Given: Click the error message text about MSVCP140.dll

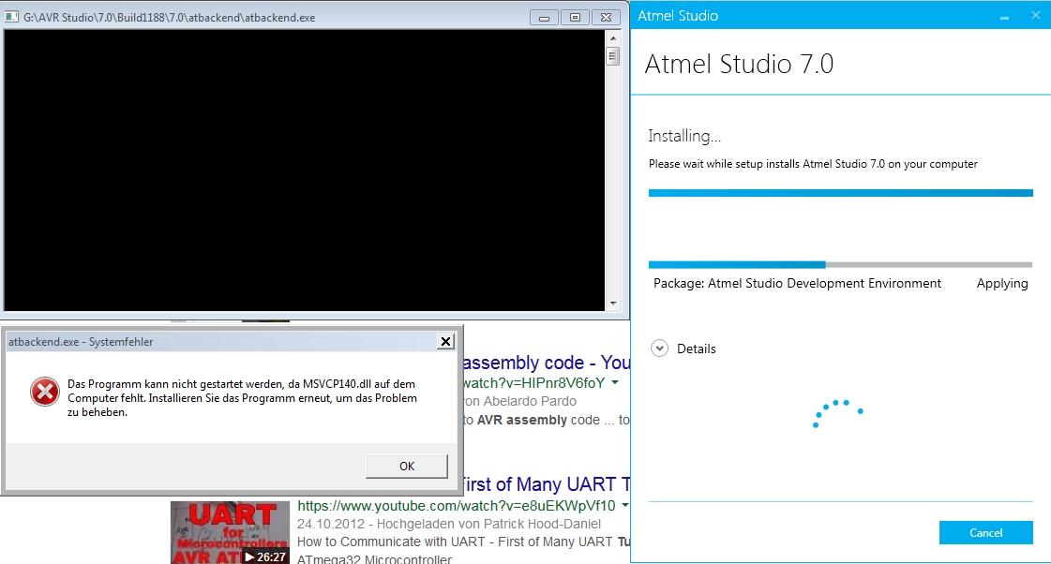Looking at the screenshot, I should (x=242, y=398).
